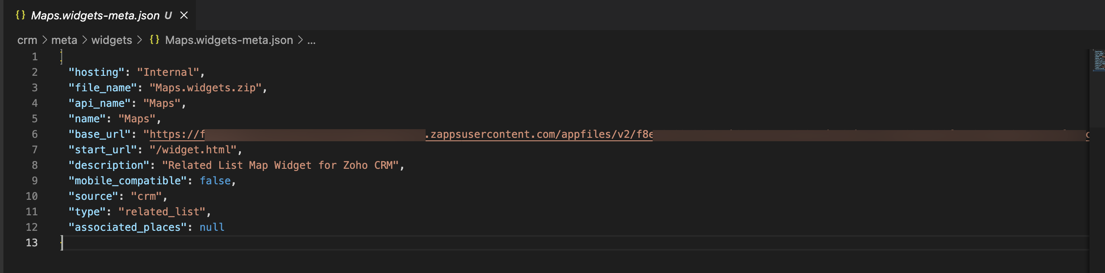Click the null value of associated_places
1105x273 pixels.
click(212, 227)
